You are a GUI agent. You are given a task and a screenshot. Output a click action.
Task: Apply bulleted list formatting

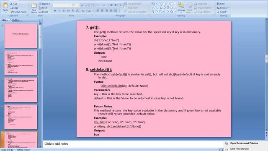99,5
